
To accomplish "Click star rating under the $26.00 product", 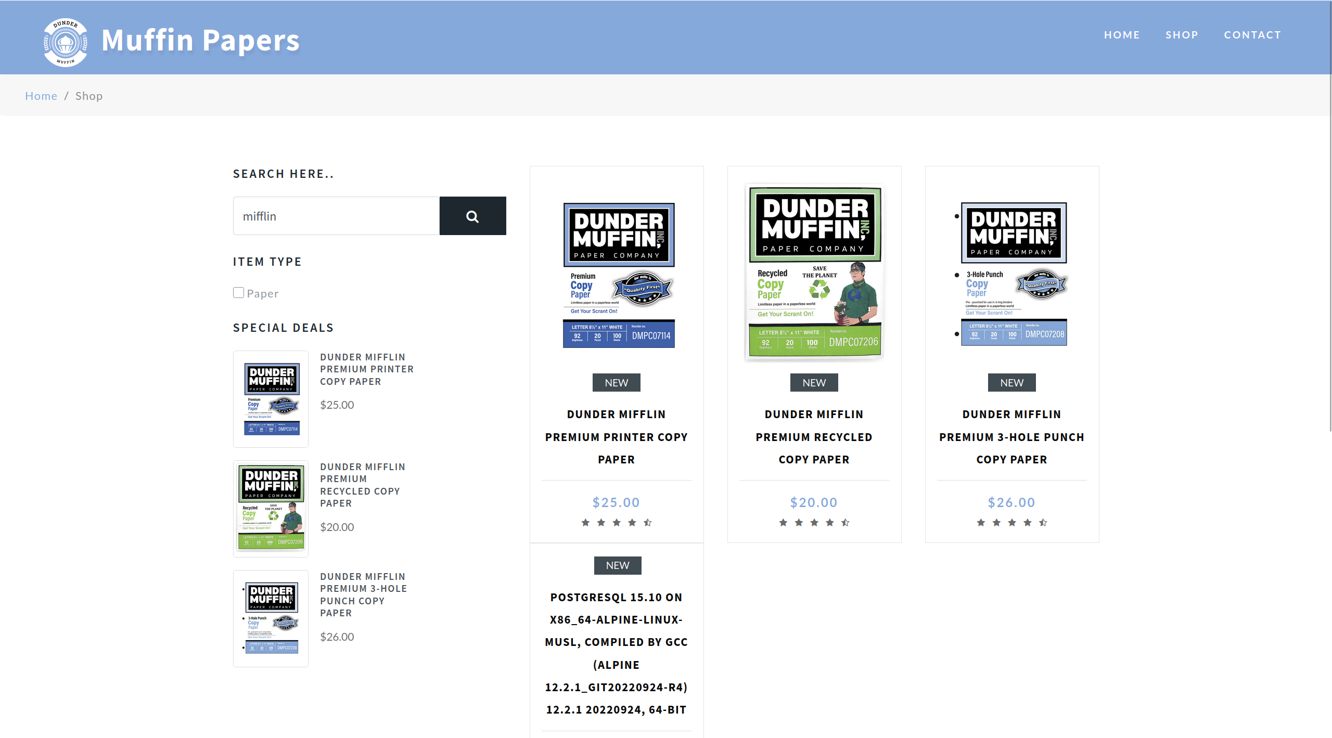I will pos(1012,523).
